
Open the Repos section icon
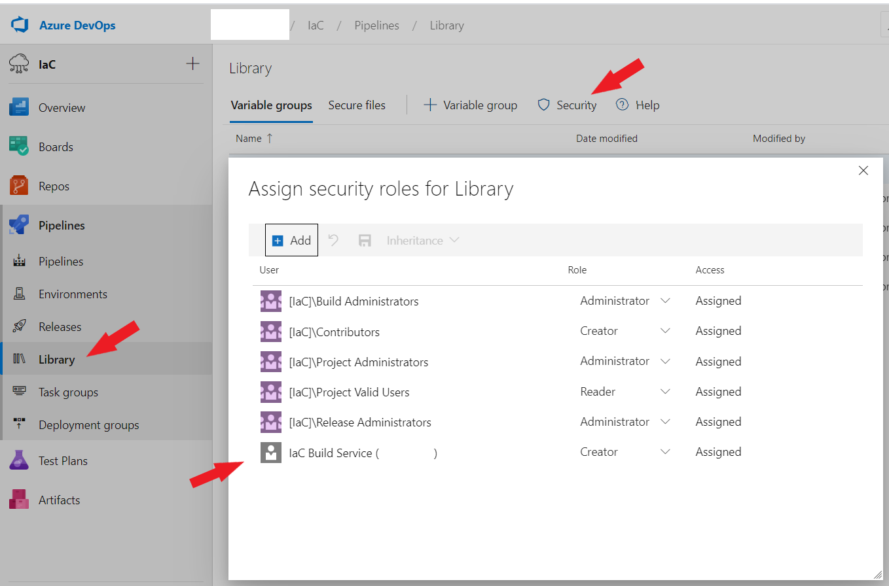pyautogui.click(x=19, y=186)
